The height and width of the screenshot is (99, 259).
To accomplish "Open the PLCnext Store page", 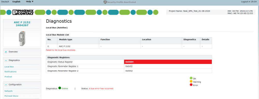I will coord(11,96).
